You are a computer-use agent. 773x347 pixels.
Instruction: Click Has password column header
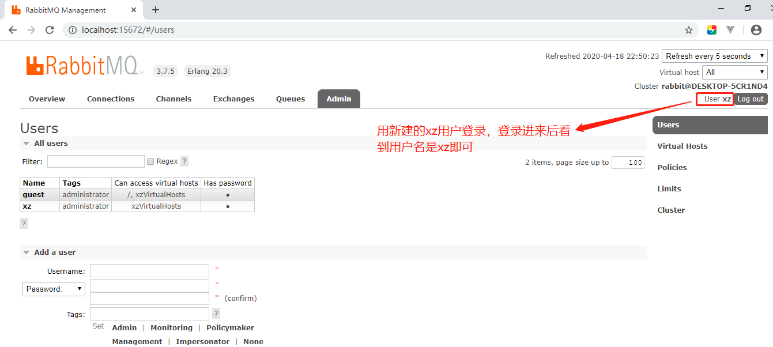pos(228,183)
